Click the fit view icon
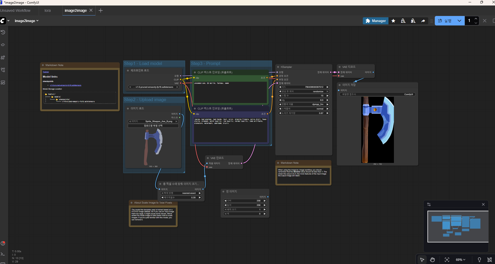 447,260
